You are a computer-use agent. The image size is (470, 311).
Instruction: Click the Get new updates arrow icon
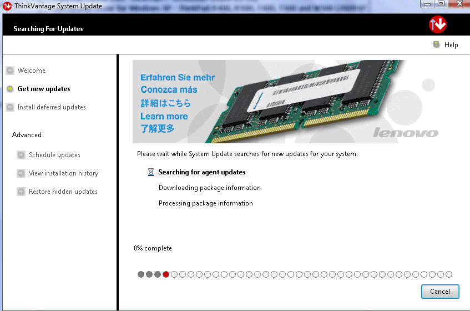[10, 89]
